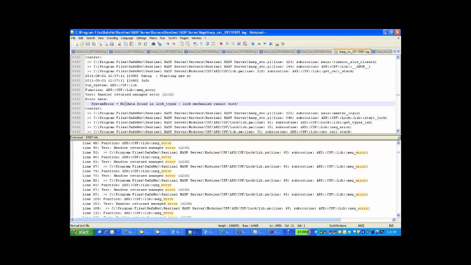Toggle the indent guide toolbar icon
This screenshot has width=471, height=265.
click(x=208, y=44)
